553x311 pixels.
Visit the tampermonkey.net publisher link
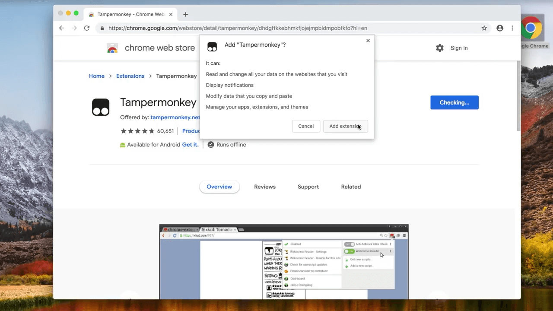pos(175,117)
